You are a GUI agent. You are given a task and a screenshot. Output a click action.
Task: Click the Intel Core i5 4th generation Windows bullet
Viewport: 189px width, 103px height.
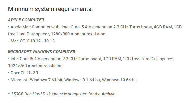point(91,62)
